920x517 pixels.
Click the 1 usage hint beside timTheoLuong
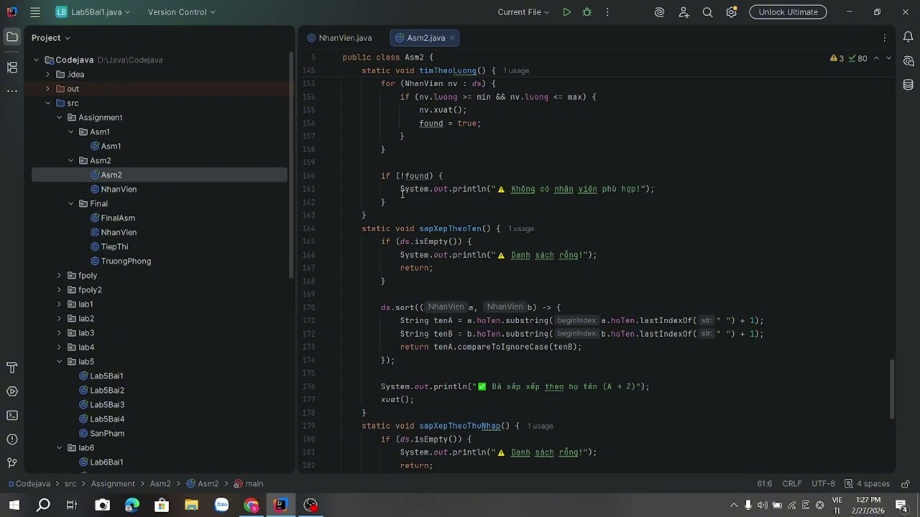[x=516, y=71]
